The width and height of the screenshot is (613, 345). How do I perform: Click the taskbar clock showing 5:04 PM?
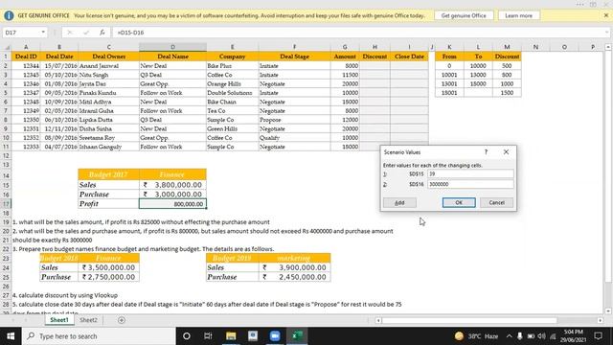point(574,336)
